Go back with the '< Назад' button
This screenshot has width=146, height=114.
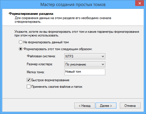85,106
